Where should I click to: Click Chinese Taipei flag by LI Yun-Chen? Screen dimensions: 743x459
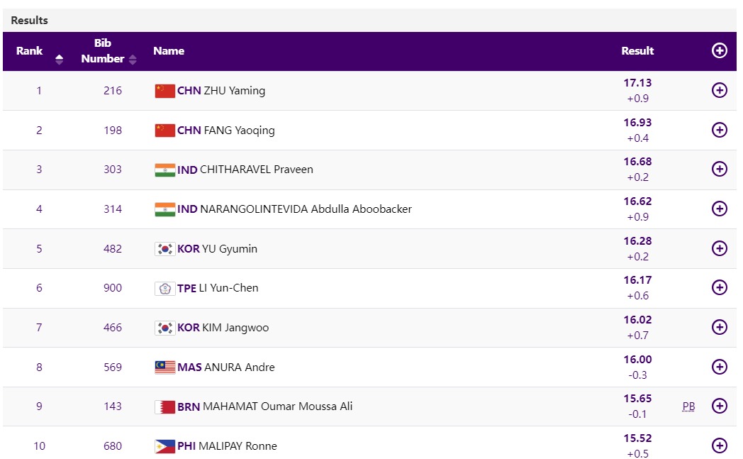pyautogui.click(x=164, y=288)
